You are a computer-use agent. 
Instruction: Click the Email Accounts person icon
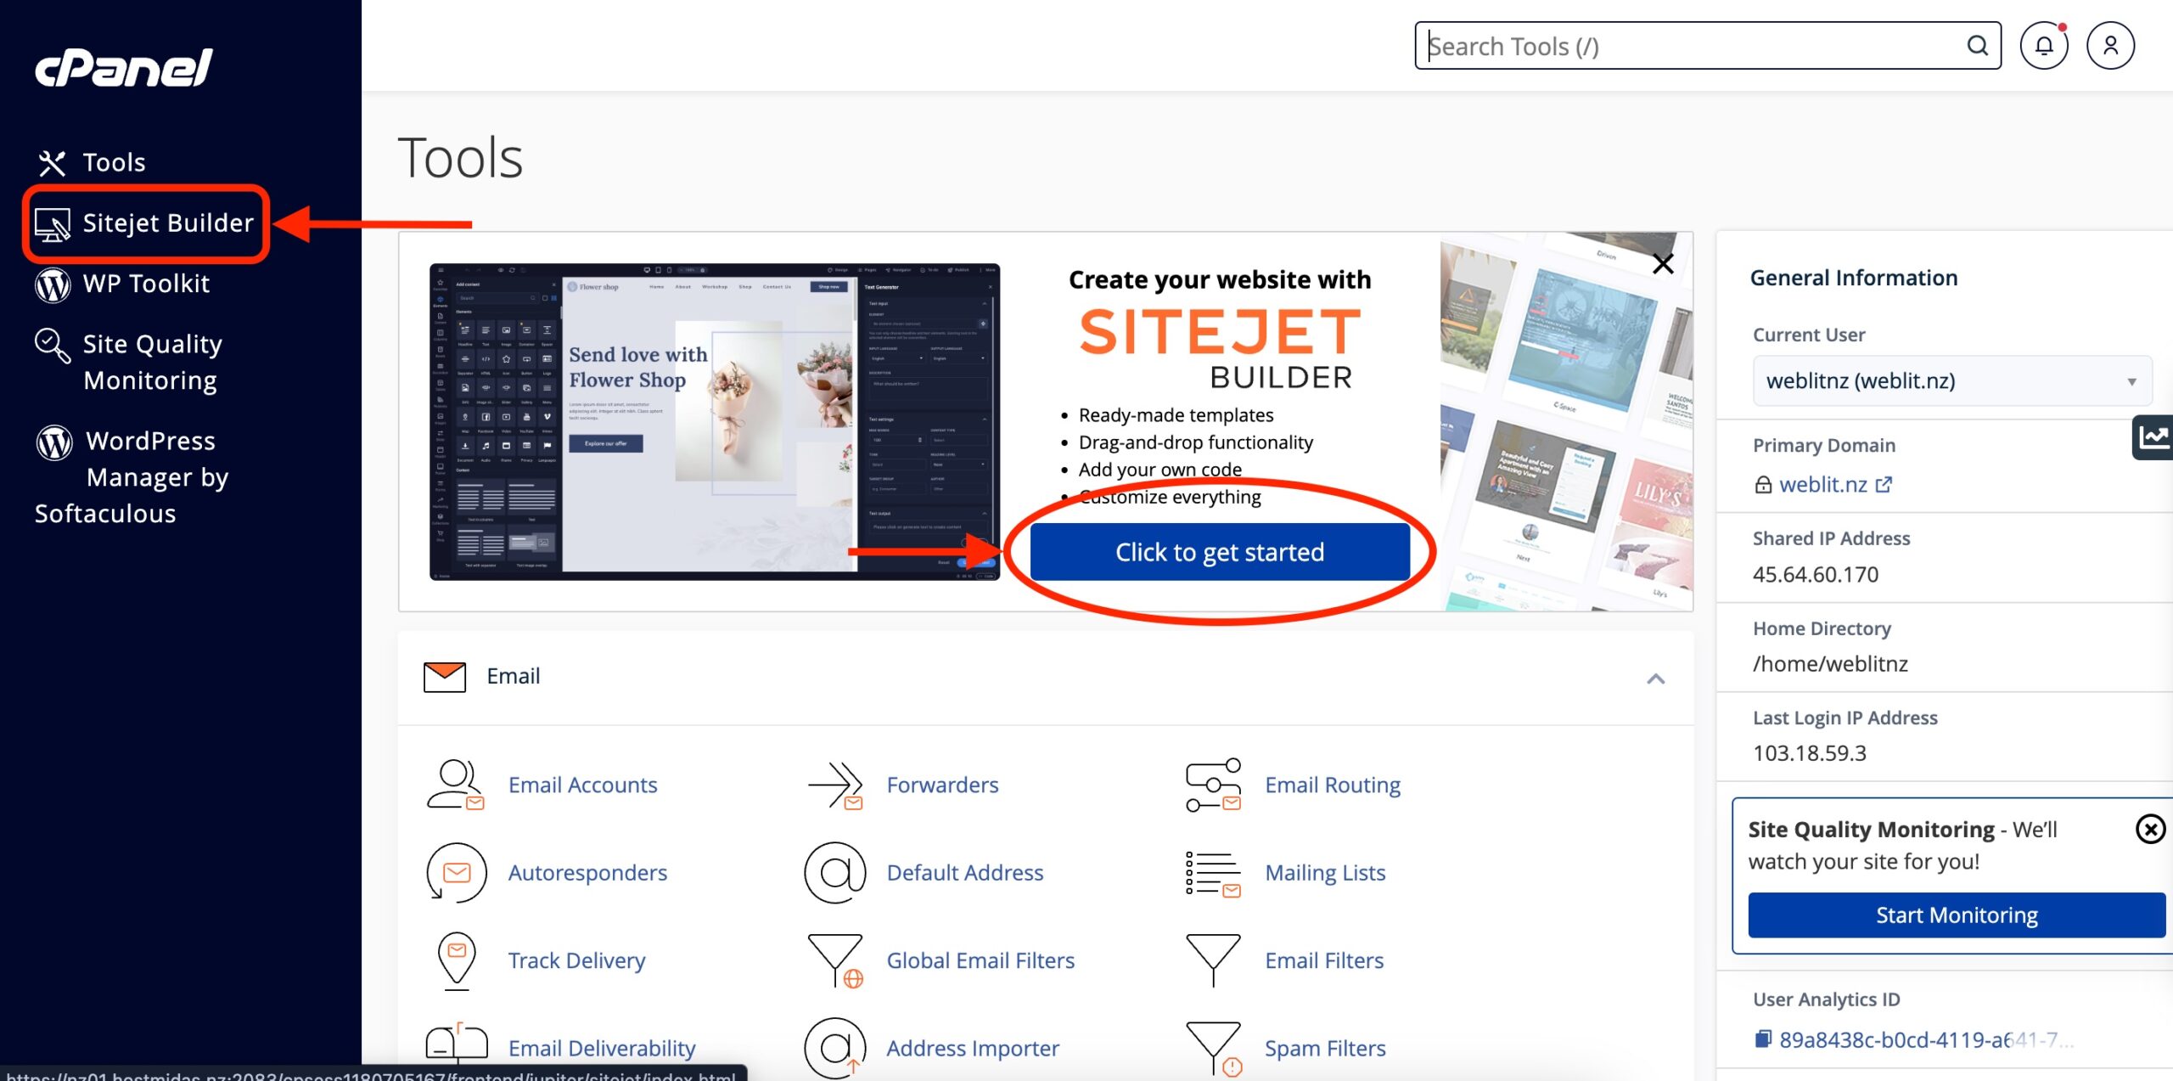(456, 785)
